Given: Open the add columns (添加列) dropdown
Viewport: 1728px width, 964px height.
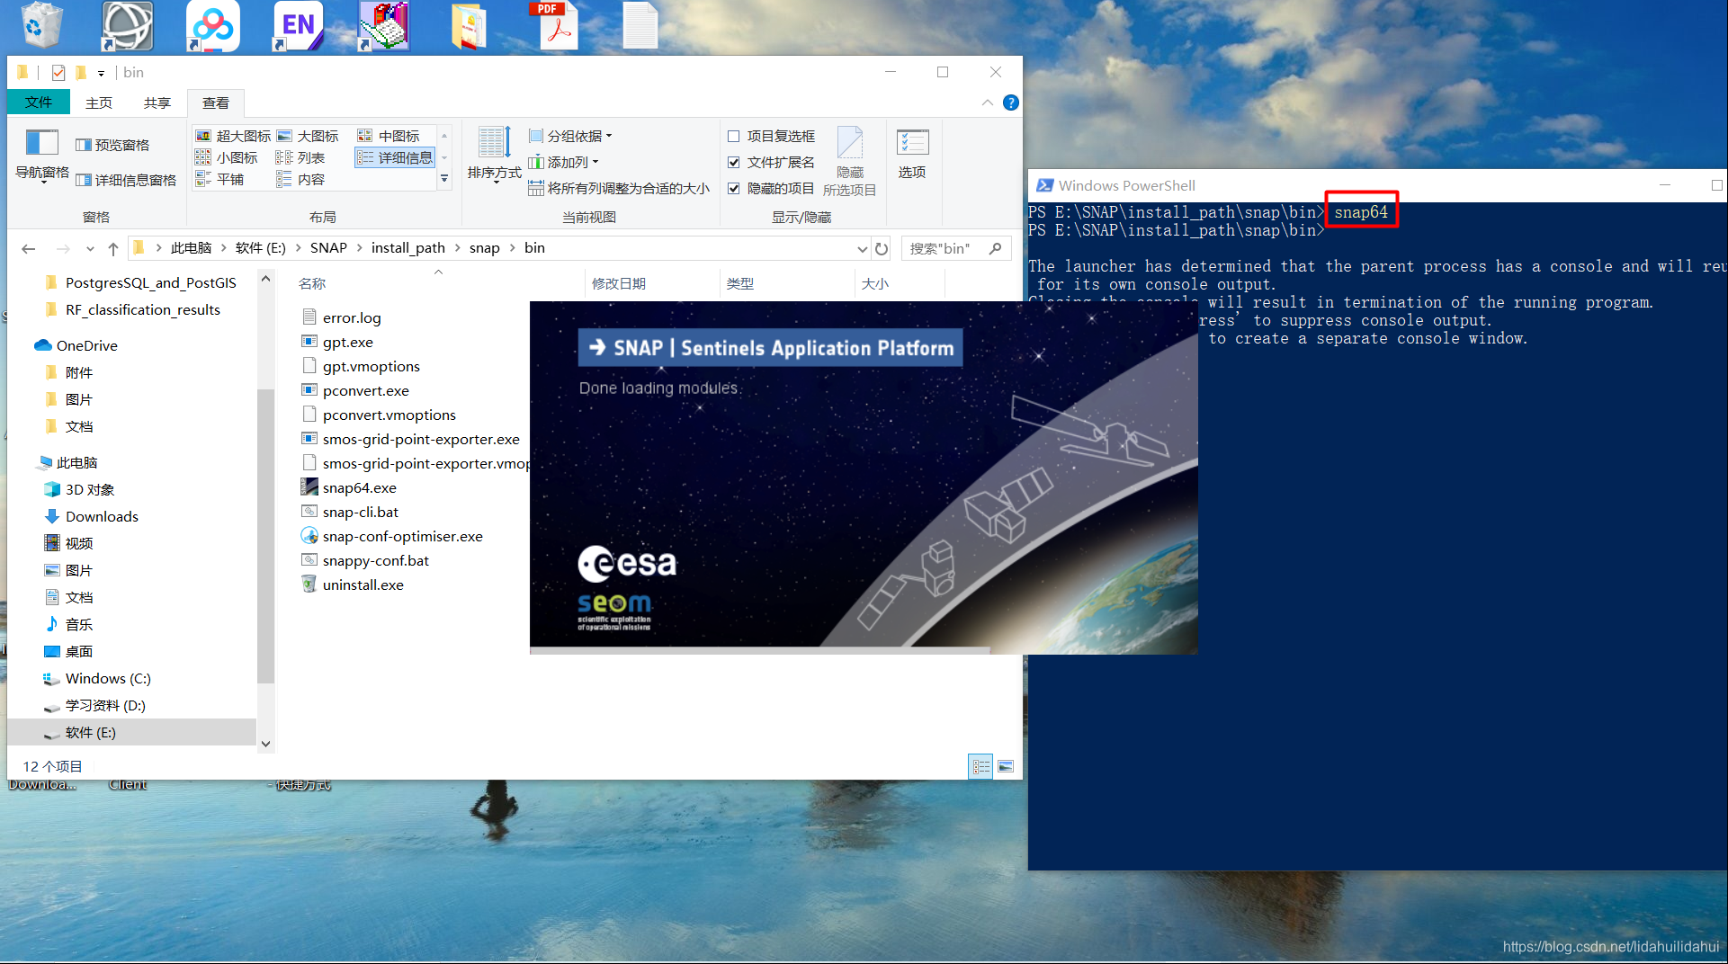Looking at the screenshot, I should (x=563, y=162).
